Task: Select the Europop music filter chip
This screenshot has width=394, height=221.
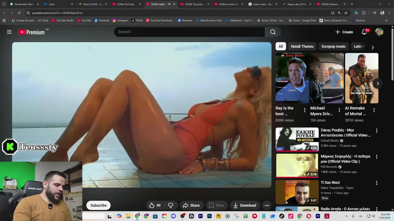Action: click(334, 46)
